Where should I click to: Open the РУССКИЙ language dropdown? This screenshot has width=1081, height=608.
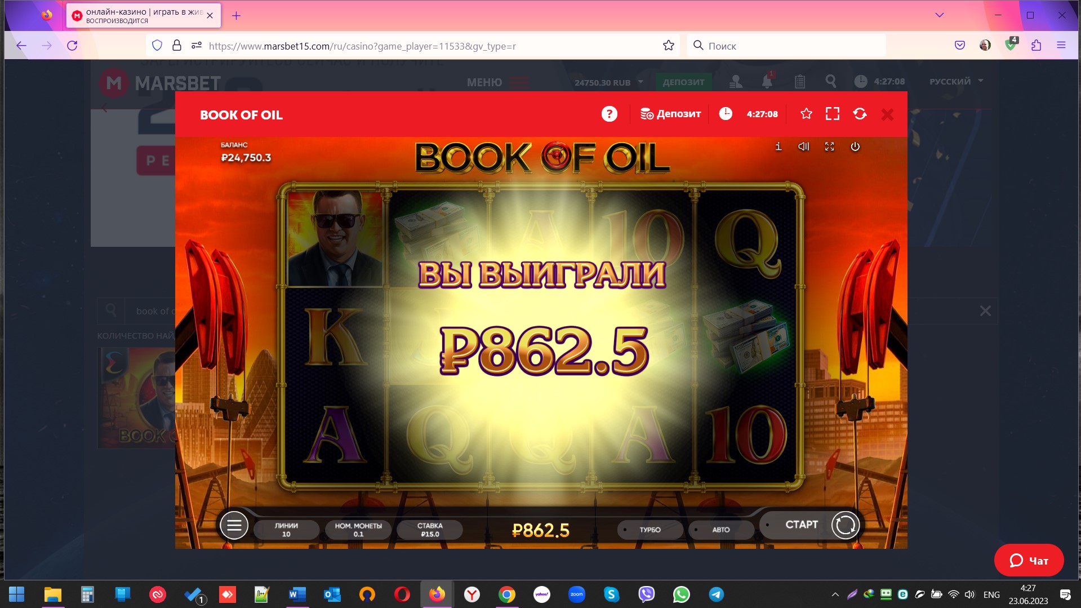coord(956,81)
